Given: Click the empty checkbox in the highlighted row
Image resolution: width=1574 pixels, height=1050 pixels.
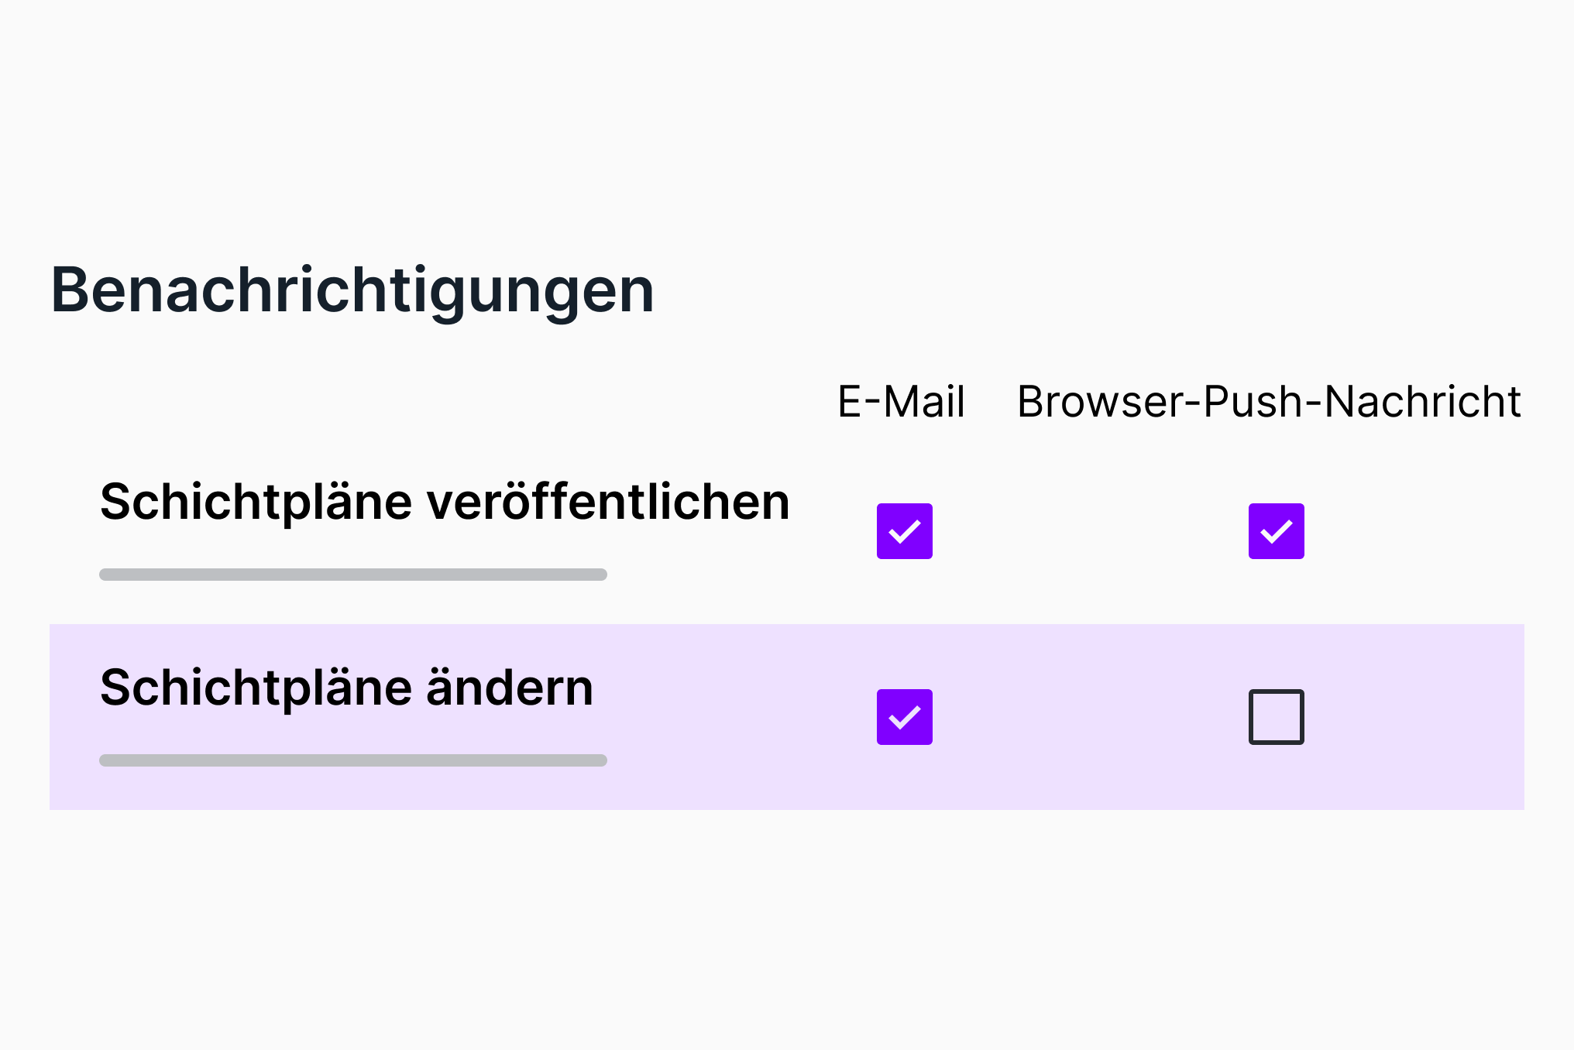Looking at the screenshot, I should pyautogui.click(x=1276, y=717).
